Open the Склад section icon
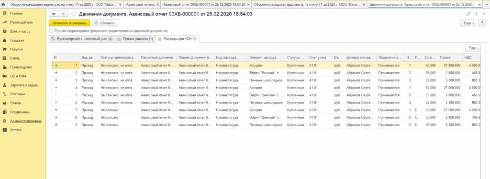490x179 pixels. tap(4, 58)
